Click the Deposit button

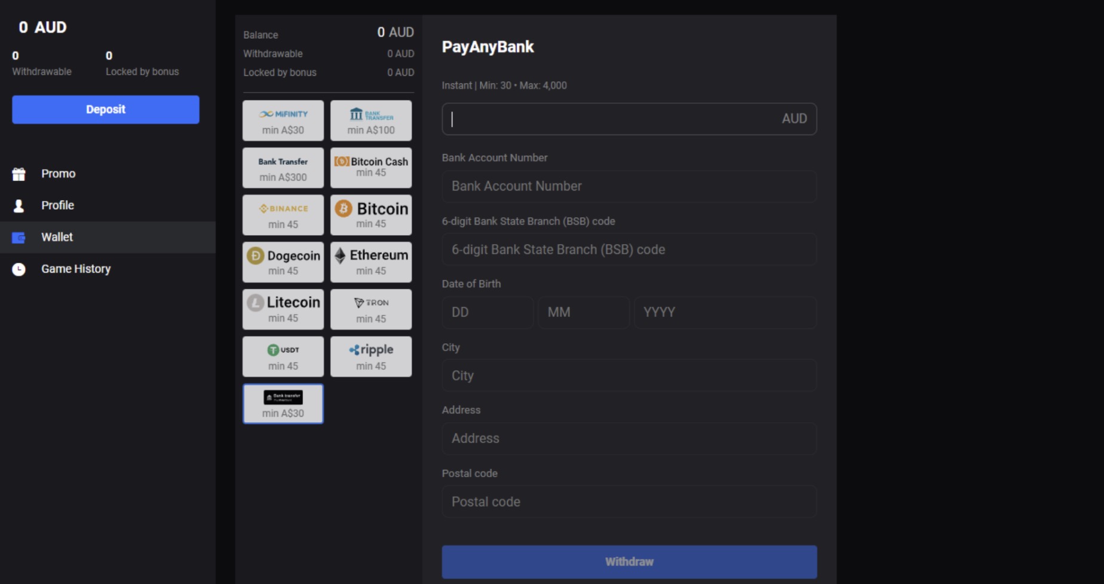point(105,109)
